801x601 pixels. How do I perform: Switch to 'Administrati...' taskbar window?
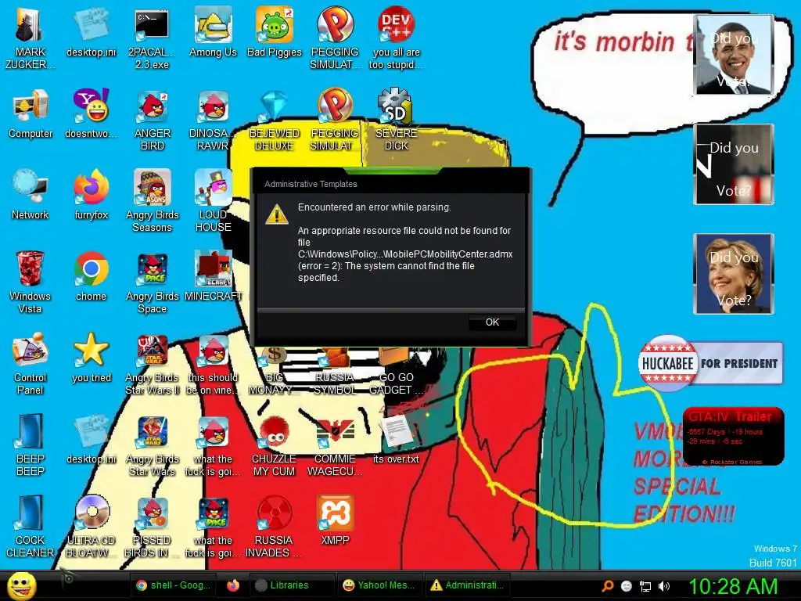pyautogui.click(x=468, y=585)
